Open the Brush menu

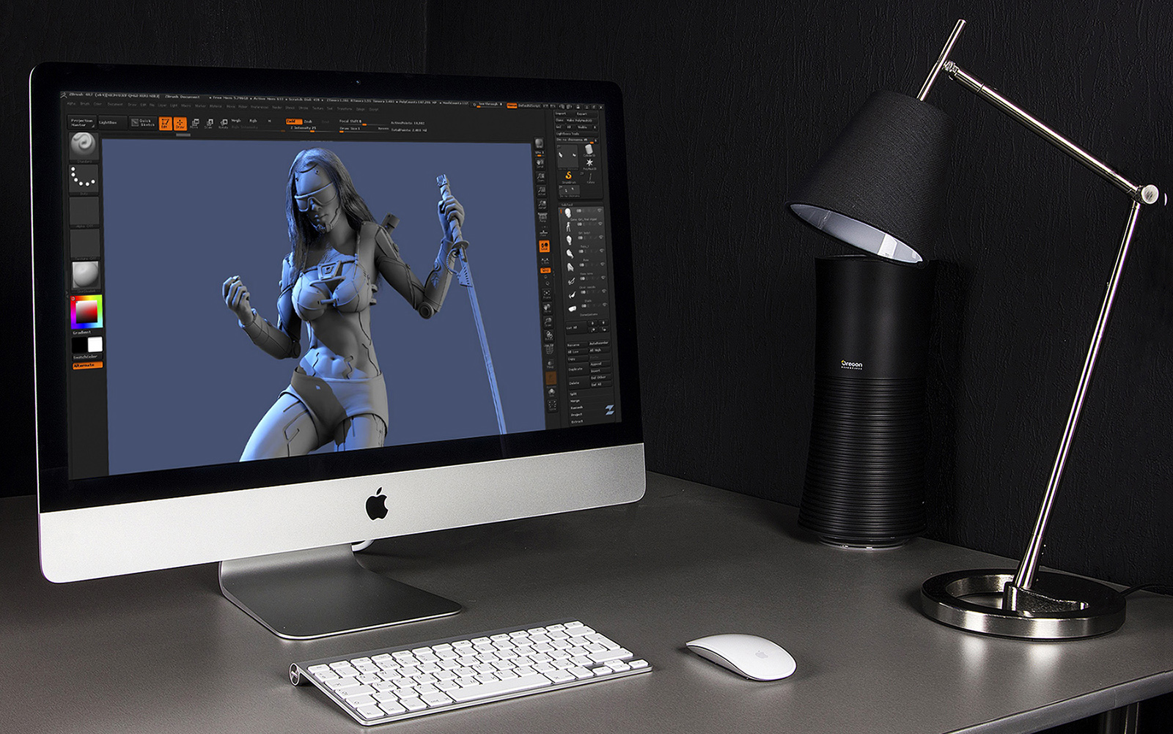85,104
